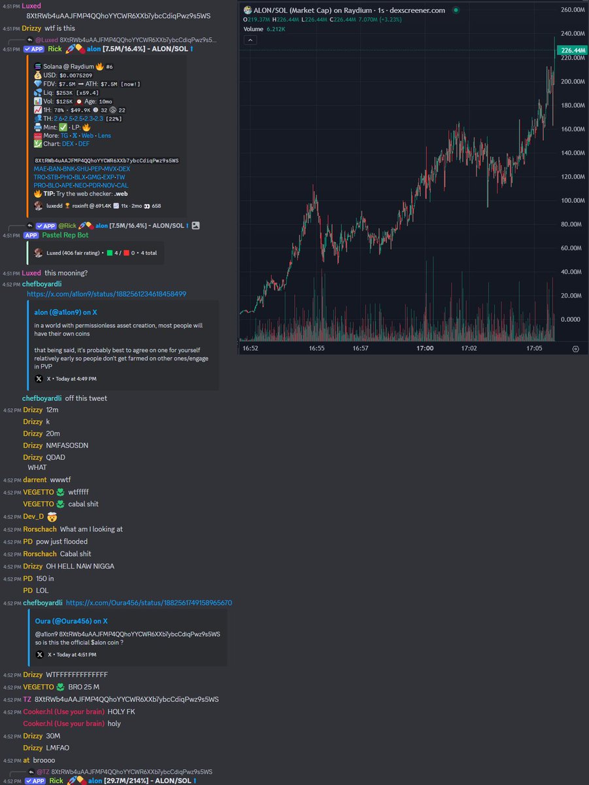The width and height of the screenshot is (589, 785).
Task: Open chefboyardli's a1lon9 tweet URL
Action: [107, 294]
